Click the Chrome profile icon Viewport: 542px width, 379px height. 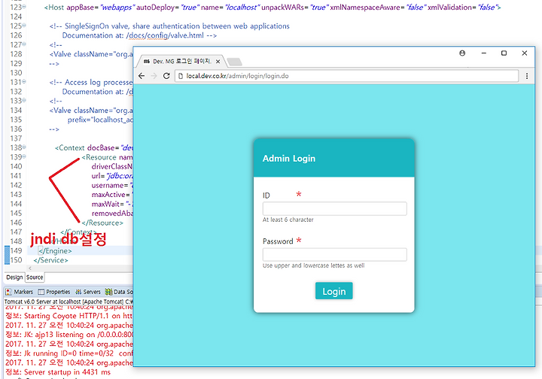point(462,53)
